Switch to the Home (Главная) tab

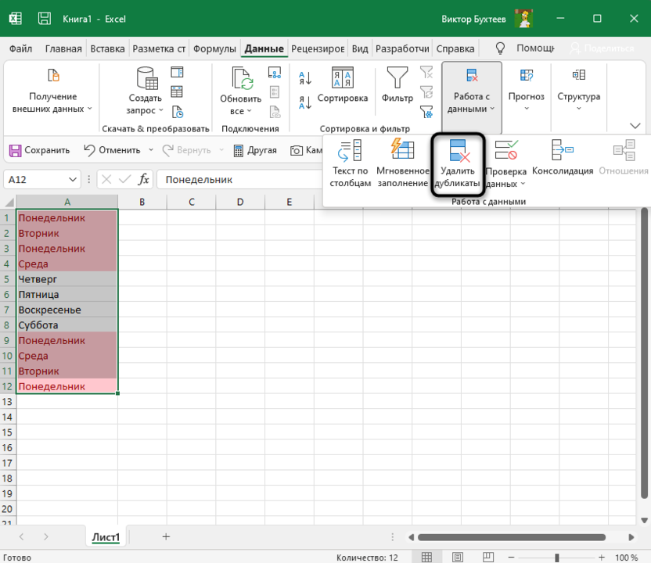coord(63,48)
